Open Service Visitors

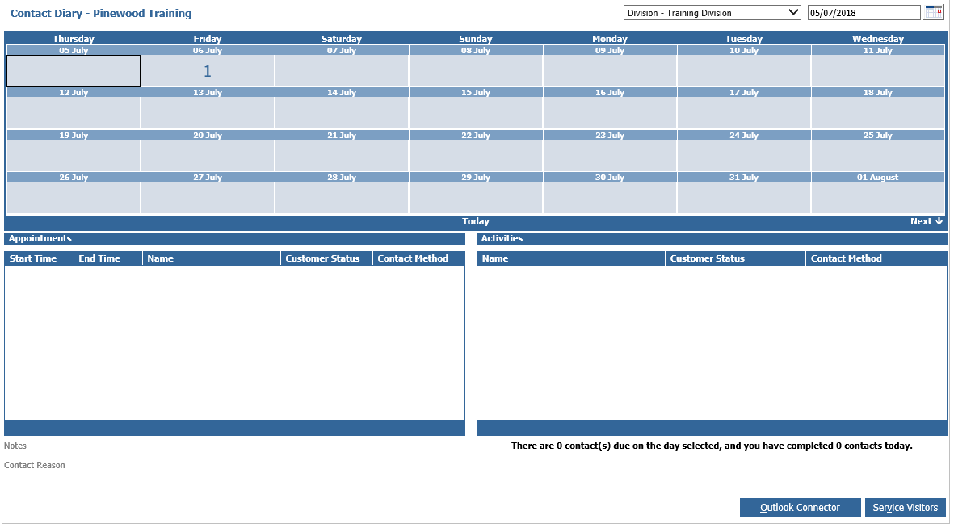[x=906, y=507]
